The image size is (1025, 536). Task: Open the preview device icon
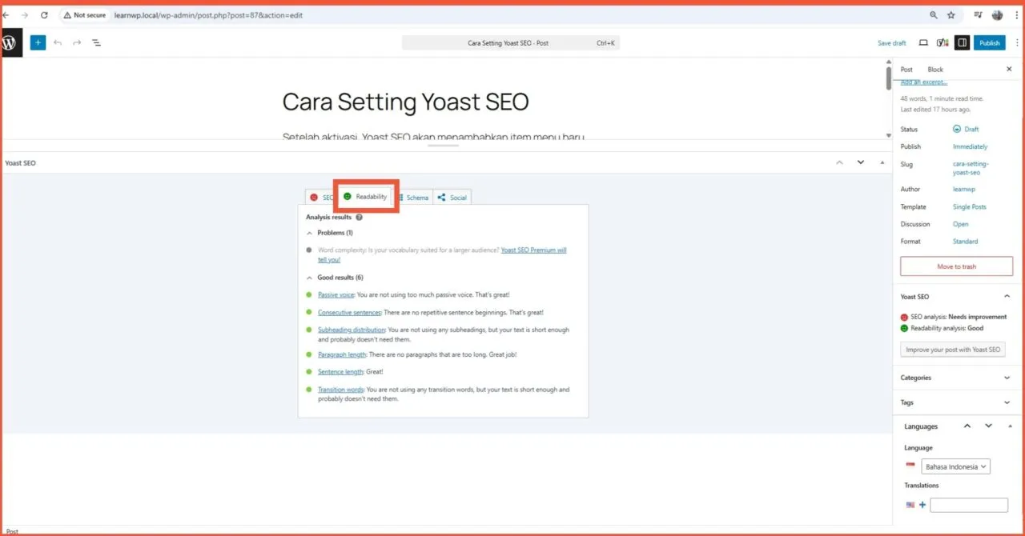(x=923, y=42)
